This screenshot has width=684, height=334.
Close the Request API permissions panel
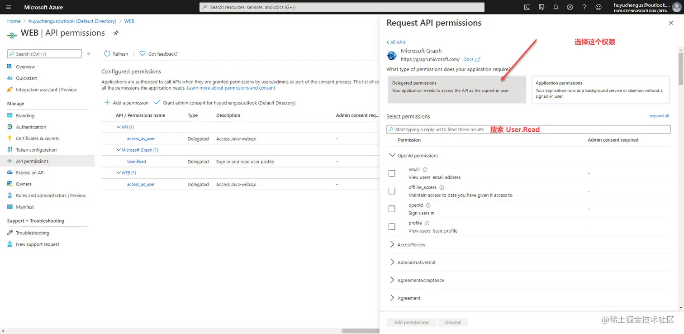(671, 23)
